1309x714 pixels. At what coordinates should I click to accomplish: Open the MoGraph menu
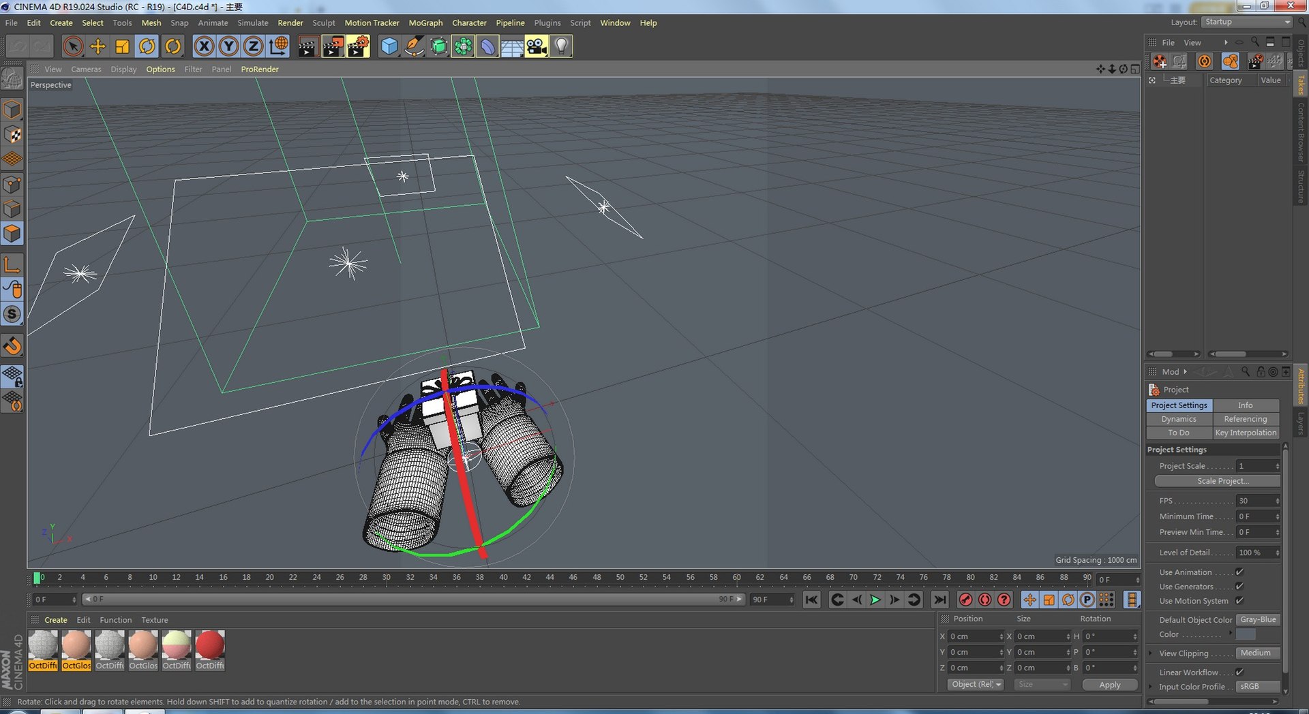click(425, 22)
